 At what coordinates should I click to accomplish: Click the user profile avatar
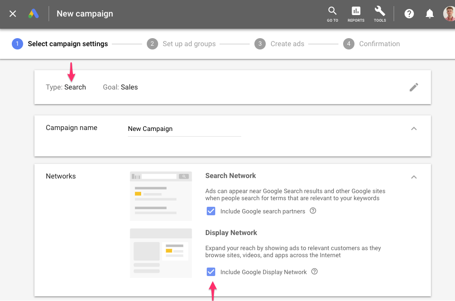point(449,14)
